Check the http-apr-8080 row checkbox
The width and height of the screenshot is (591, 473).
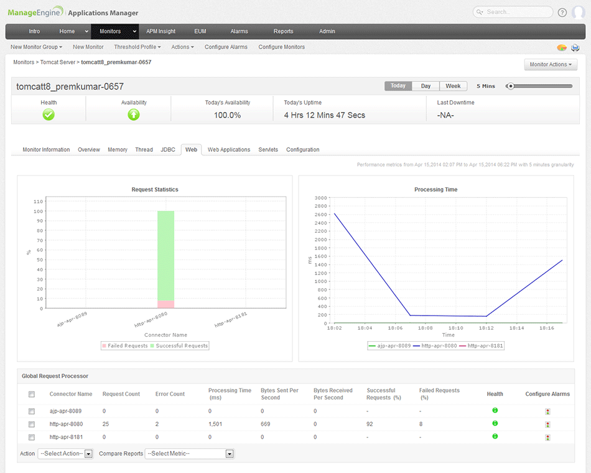(x=32, y=424)
